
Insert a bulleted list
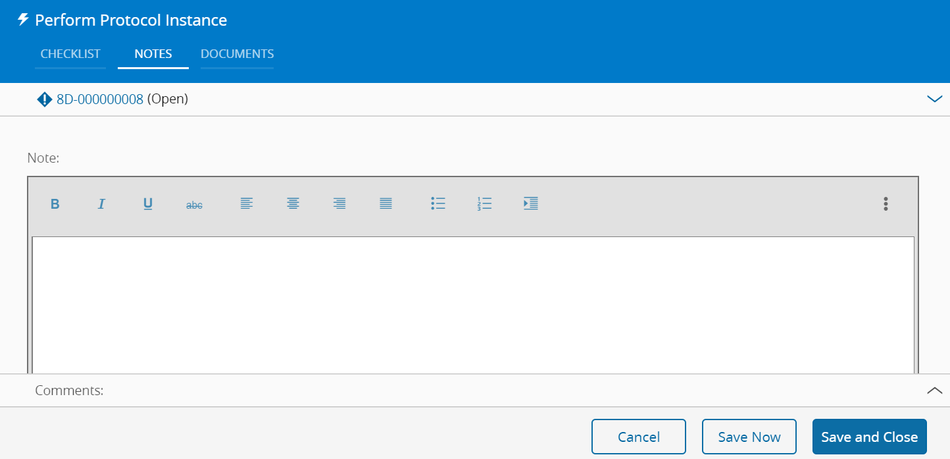coord(438,204)
